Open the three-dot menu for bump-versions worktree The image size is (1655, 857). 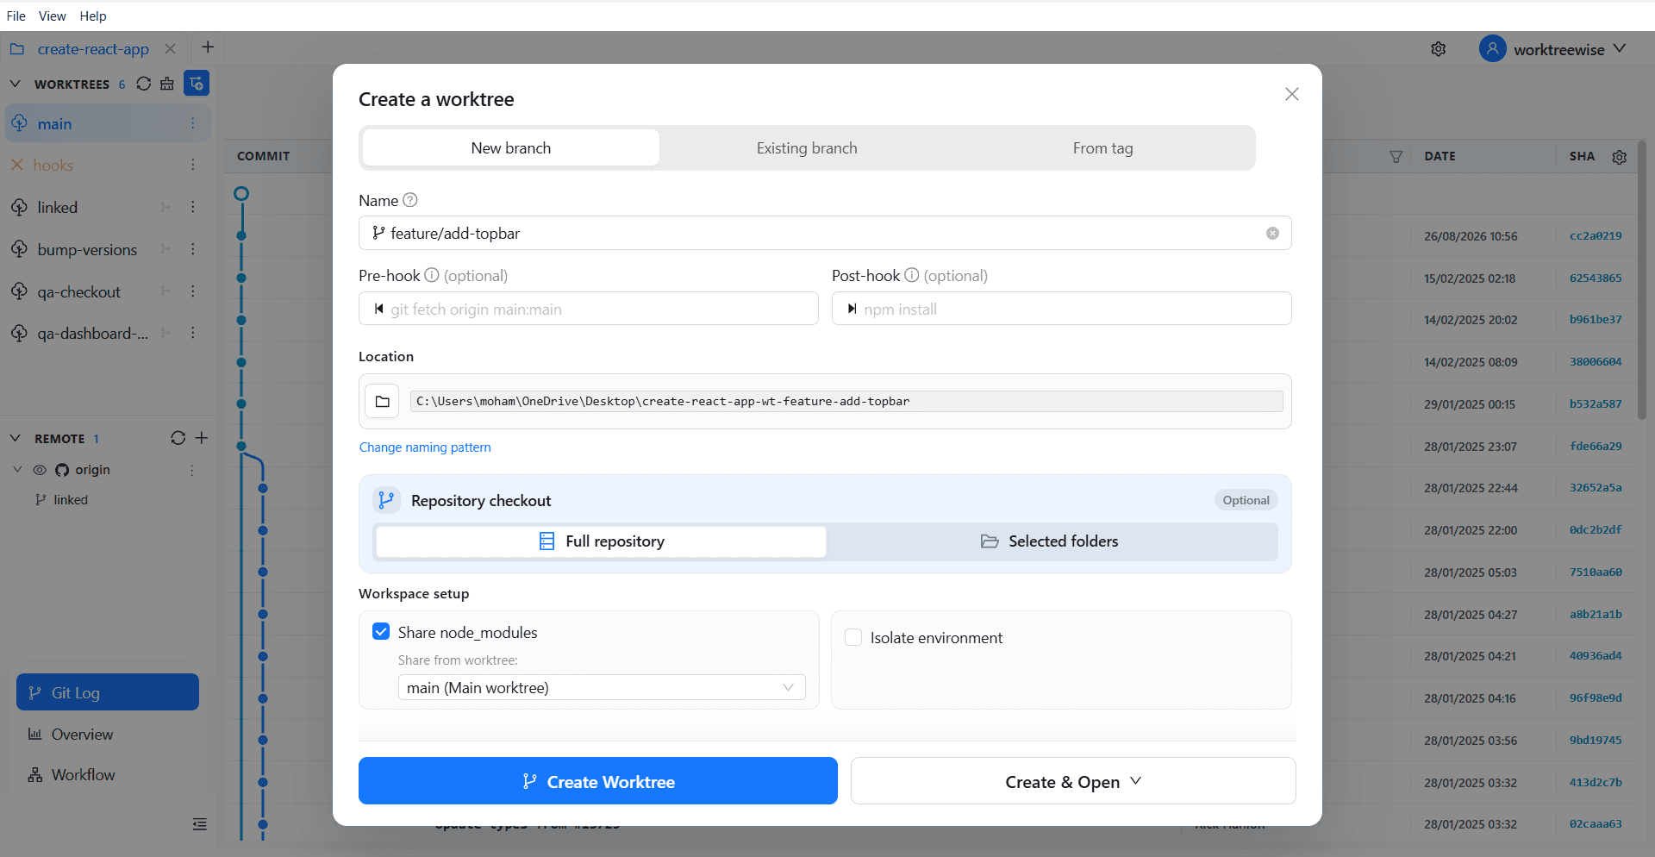coord(193,249)
